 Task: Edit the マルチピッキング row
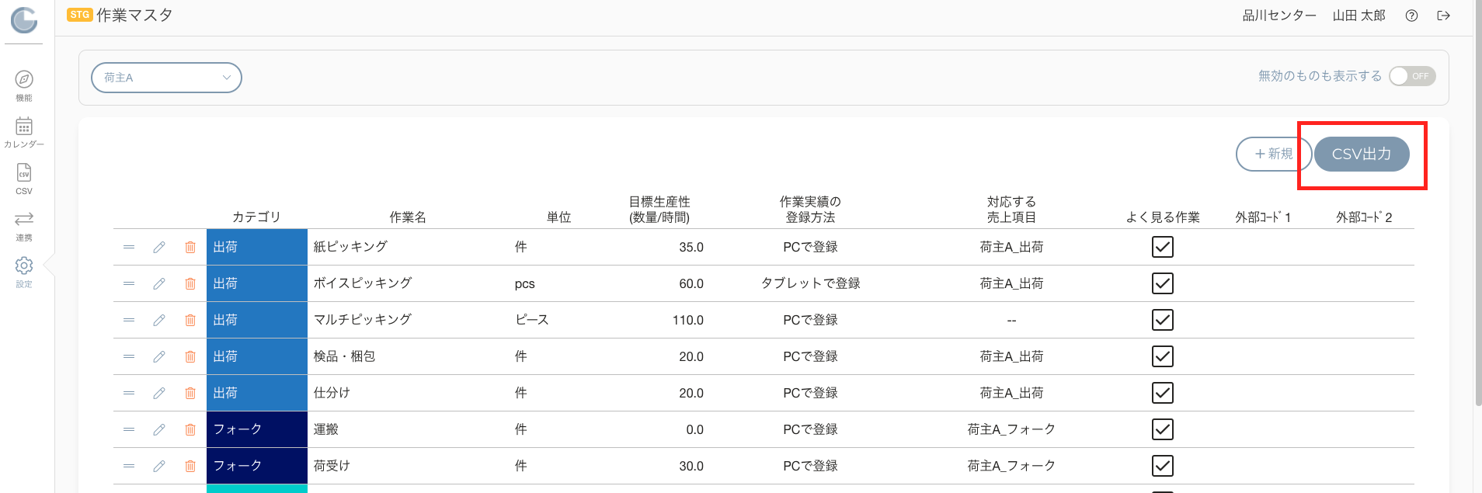(159, 320)
